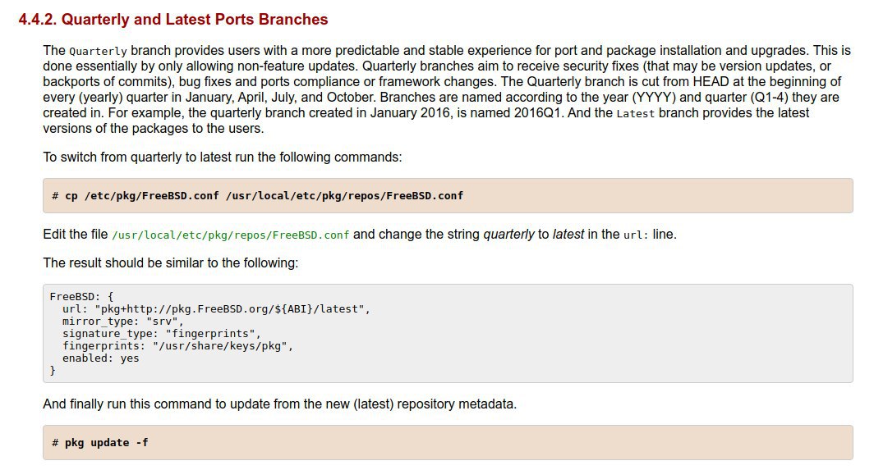The width and height of the screenshot is (874, 470).
Task: Click "The result should be similar" sentence
Action: tap(170, 263)
